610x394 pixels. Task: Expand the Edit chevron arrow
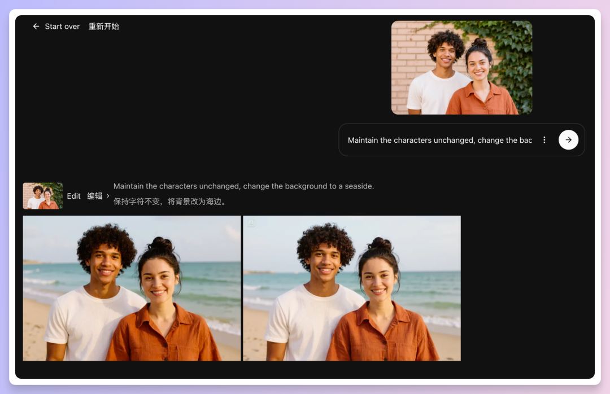(x=108, y=196)
